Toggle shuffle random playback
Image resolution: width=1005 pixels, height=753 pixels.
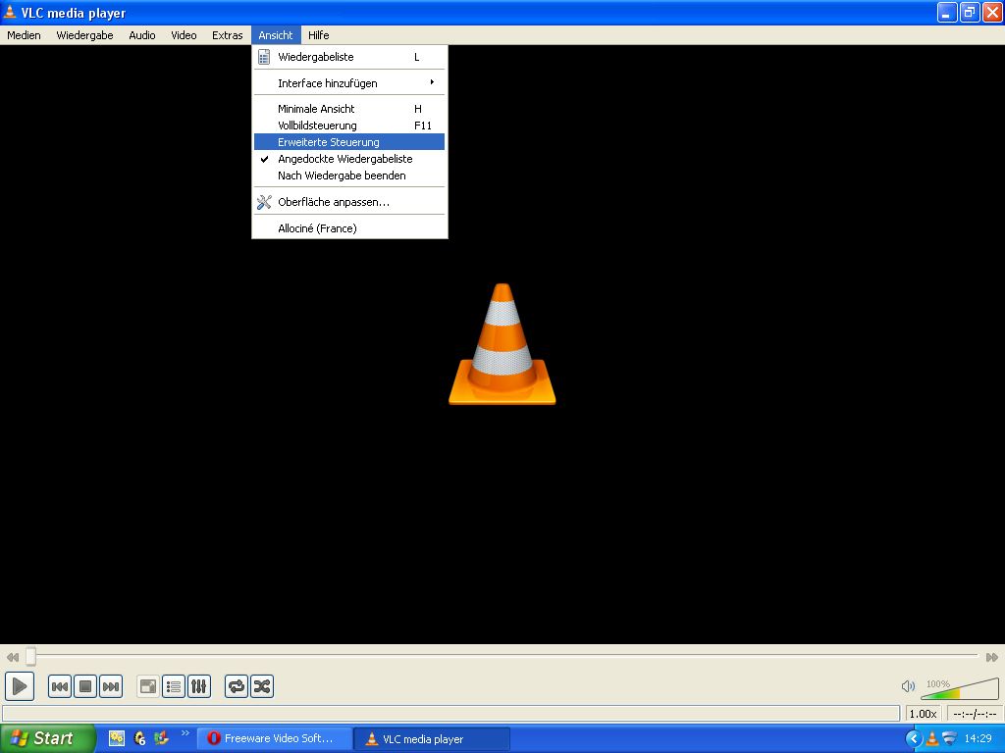(262, 686)
